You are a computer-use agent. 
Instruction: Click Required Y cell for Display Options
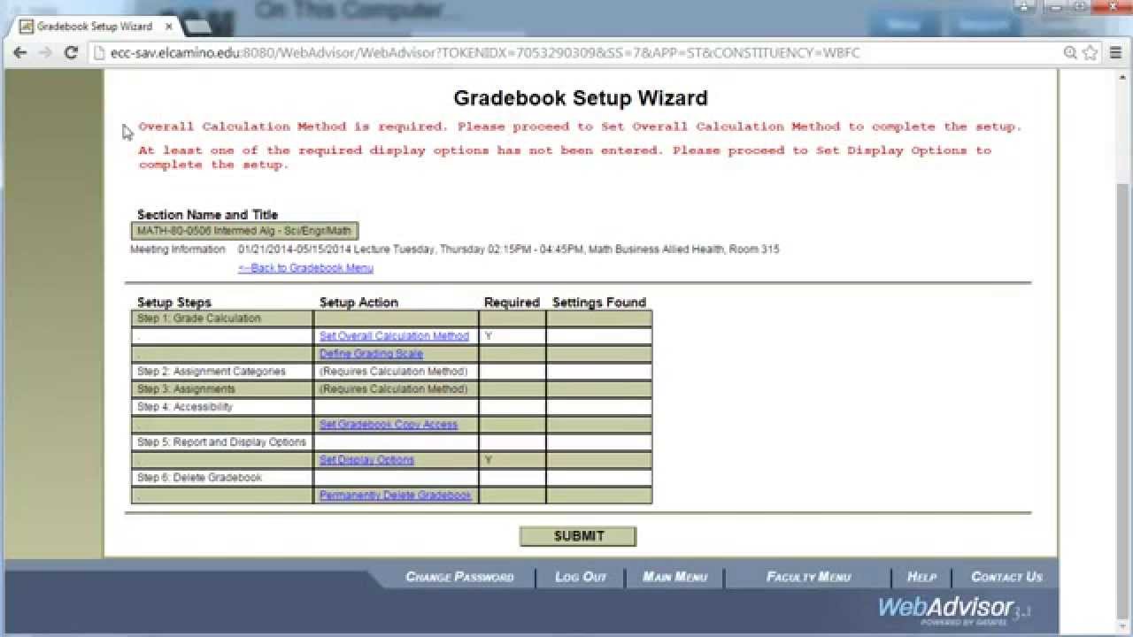(513, 460)
